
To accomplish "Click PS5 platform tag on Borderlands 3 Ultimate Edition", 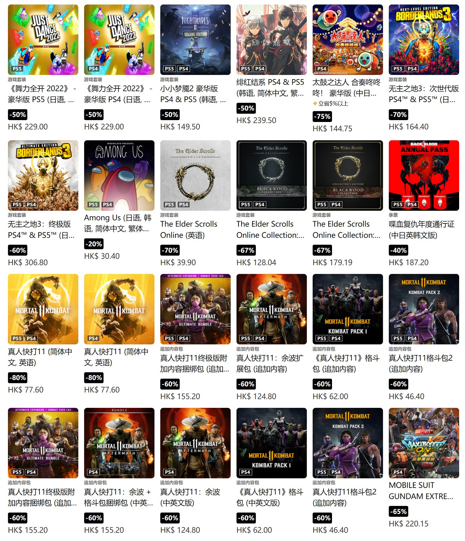I will [17, 205].
